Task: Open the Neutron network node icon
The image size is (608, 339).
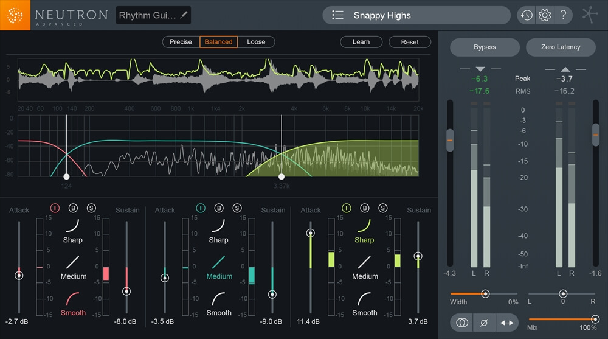Action: pos(590,15)
